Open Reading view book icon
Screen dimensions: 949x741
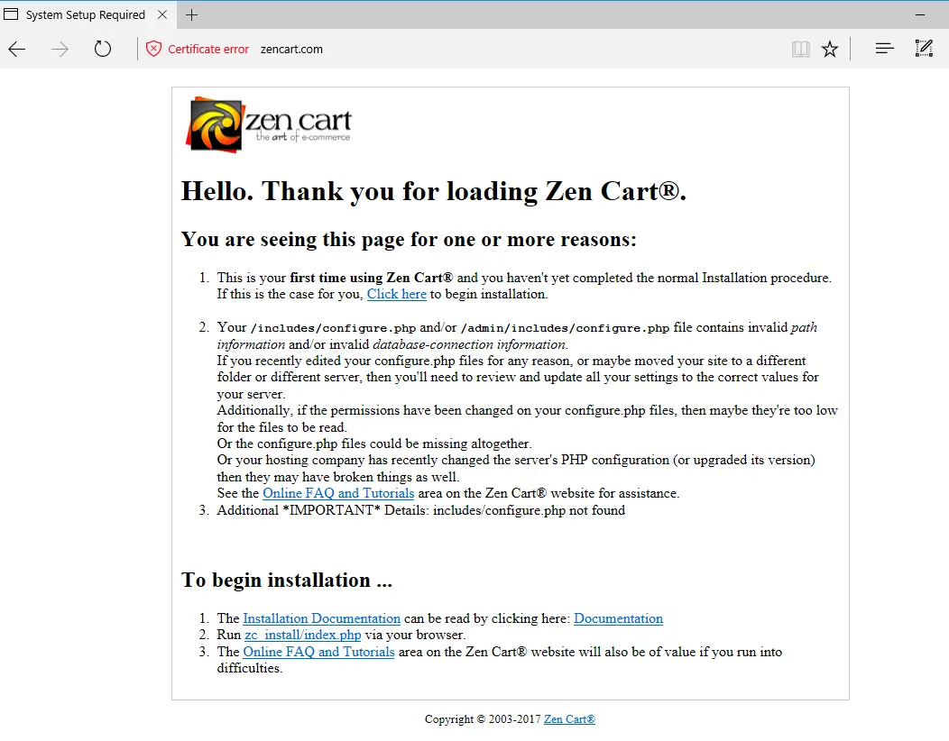[801, 49]
